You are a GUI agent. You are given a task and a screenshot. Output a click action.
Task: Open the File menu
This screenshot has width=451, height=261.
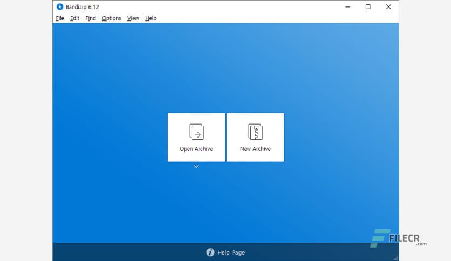pos(60,18)
